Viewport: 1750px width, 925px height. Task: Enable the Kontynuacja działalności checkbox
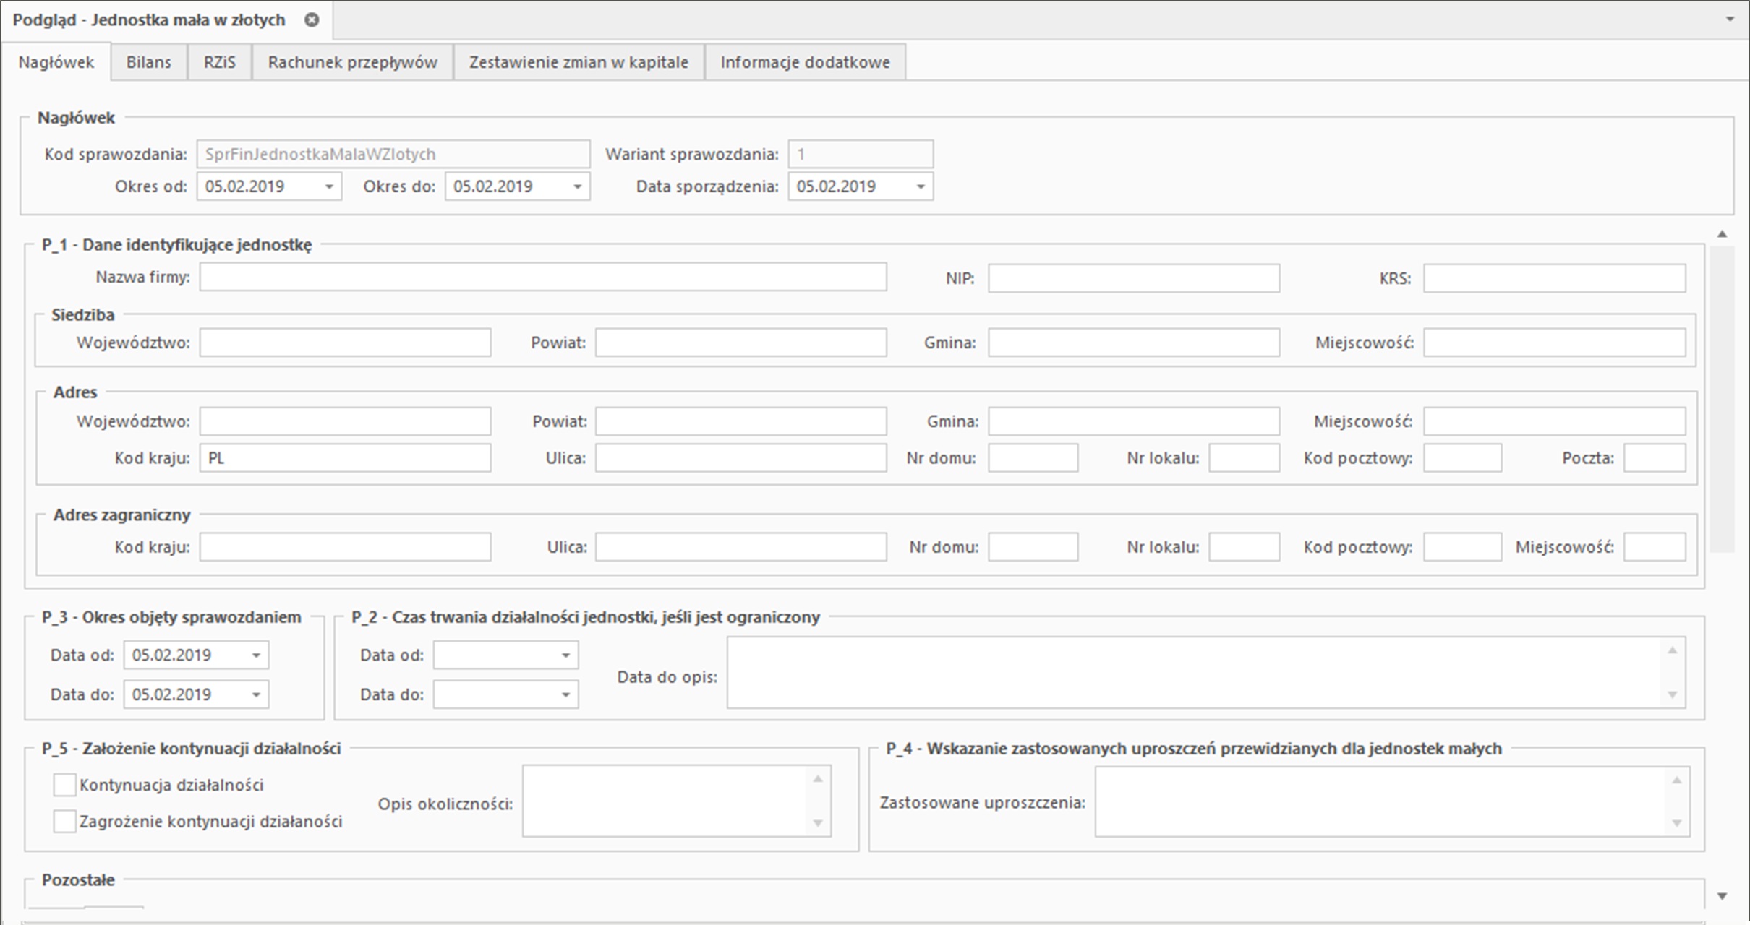click(x=64, y=785)
